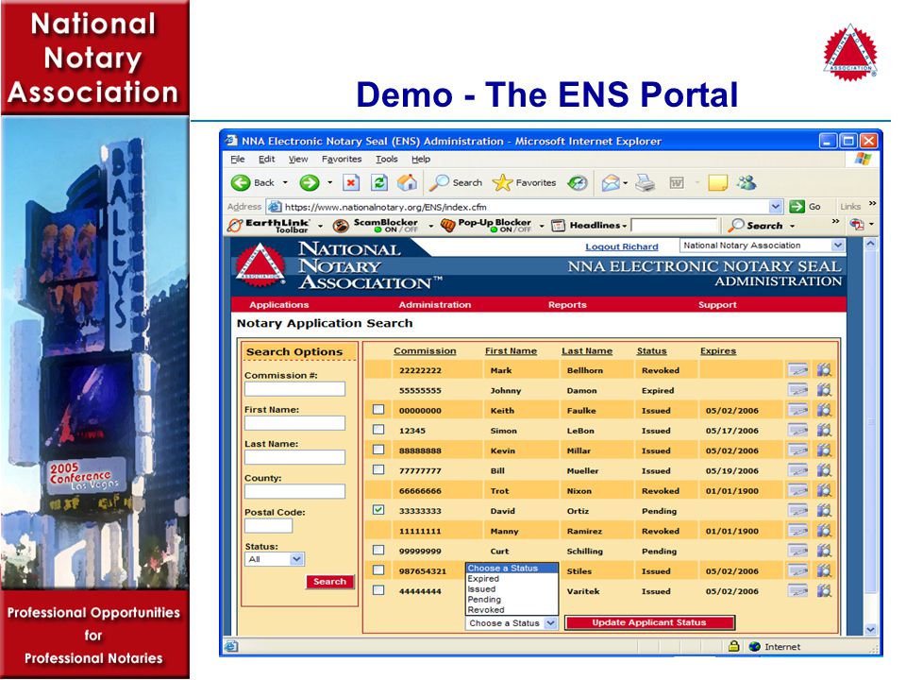Sort by Commission column header
Image resolution: width=906 pixels, height=680 pixels.
(x=425, y=351)
